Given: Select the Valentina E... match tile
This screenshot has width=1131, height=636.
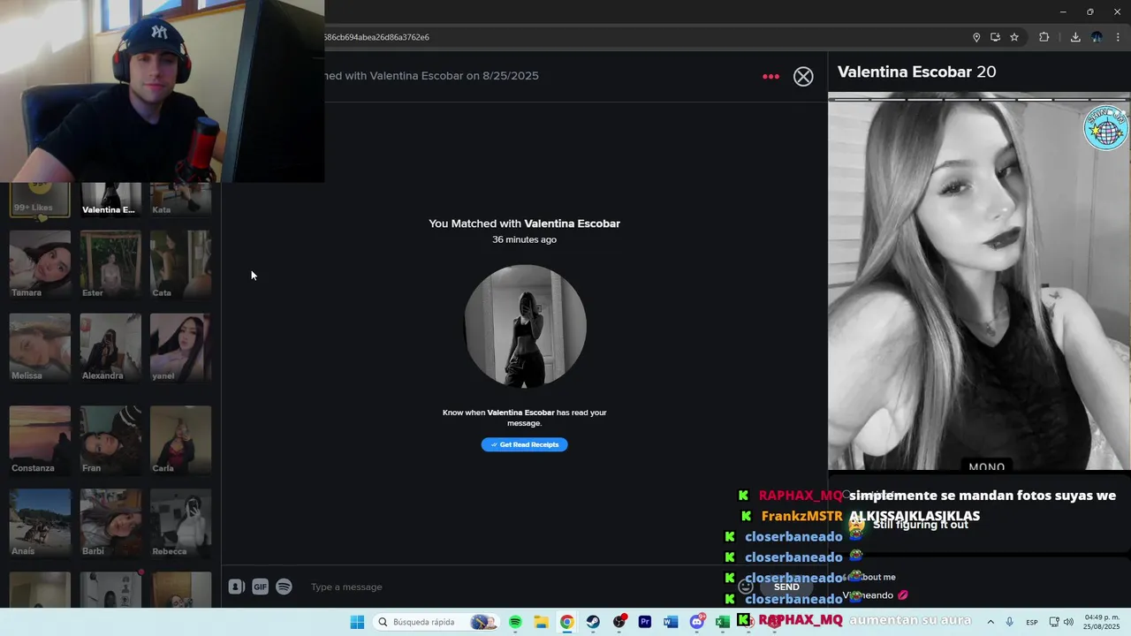Looking at the screenshot, I should point(110,200).
